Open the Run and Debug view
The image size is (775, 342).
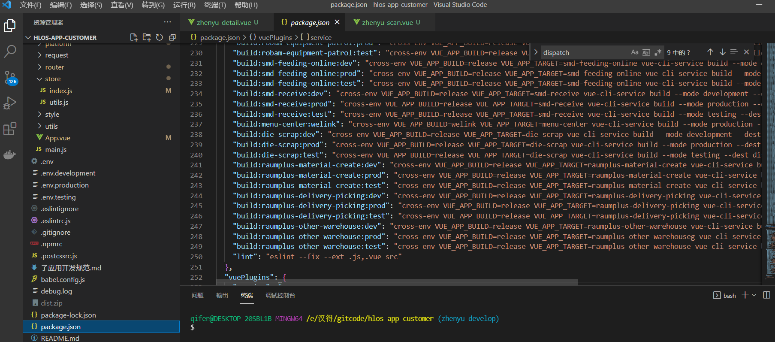coord(10,103)
